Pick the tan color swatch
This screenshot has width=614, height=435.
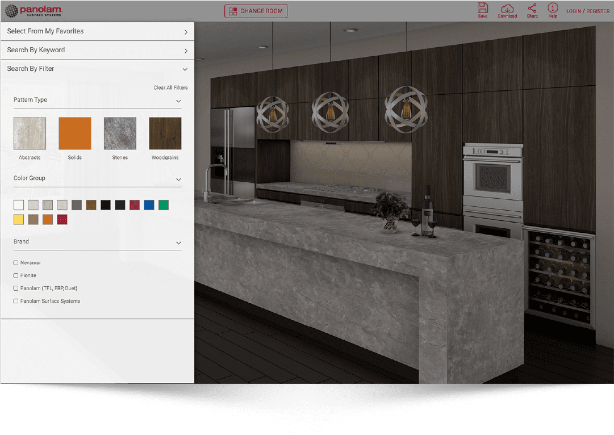(34, 219)
